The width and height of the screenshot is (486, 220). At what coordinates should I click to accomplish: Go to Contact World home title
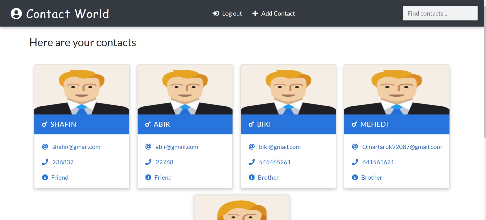[68, 14]
